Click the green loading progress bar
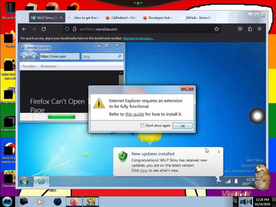The height and width of the screenshot is (207, 276). (x=62, y=117)
